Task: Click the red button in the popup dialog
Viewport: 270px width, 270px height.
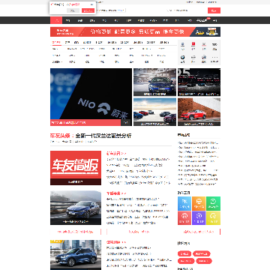Action: click(x=88, y=10)
